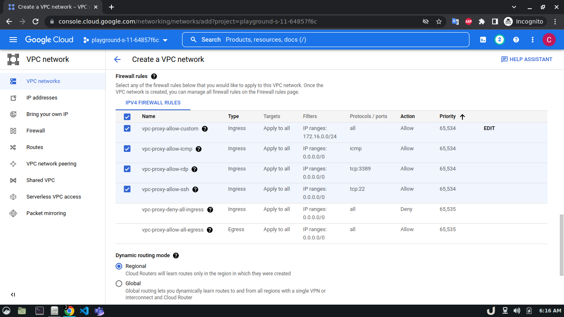Activate Cloud Shell from the top bar
564x317 pixels.
tap(483, 40)
